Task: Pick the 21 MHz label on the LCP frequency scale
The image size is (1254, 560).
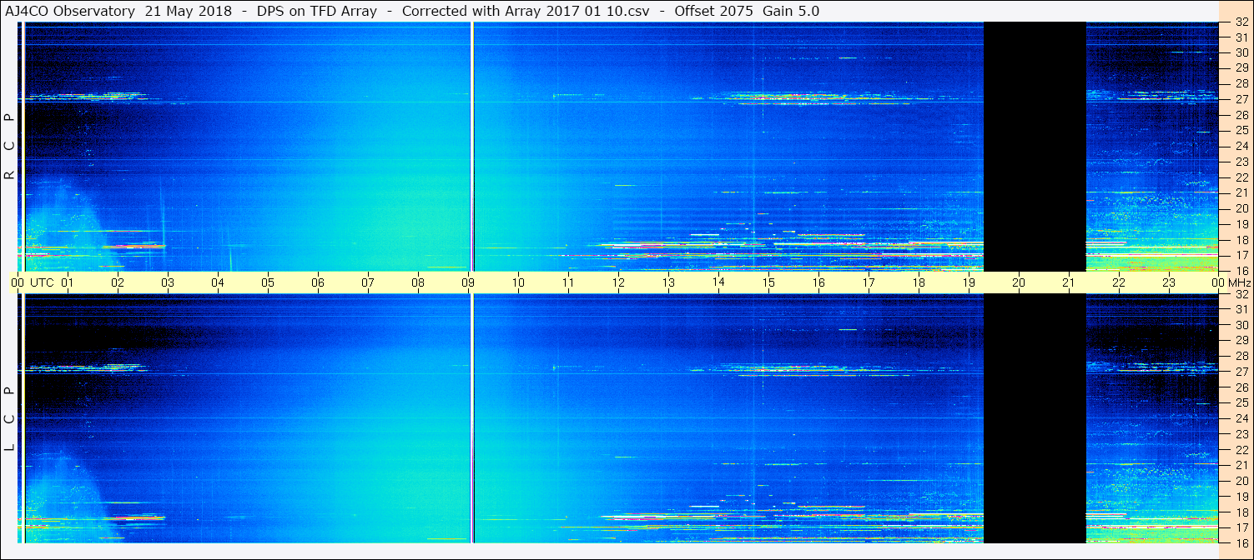Action: 1241,465
